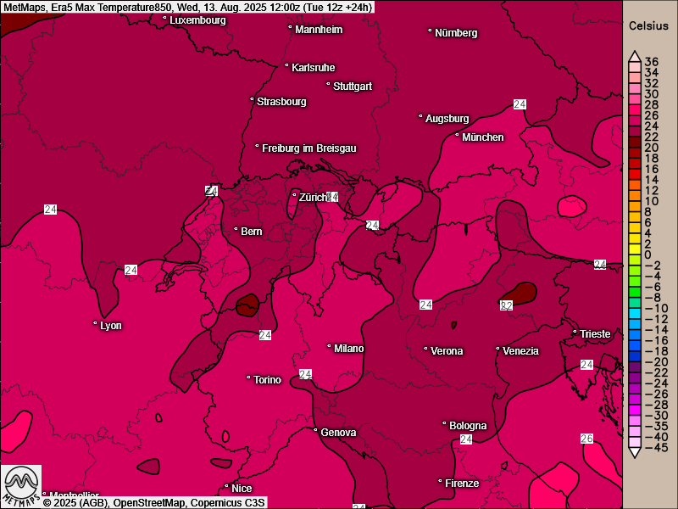Click the legend value −28
This screenshot has width=678, height=509.
[x=656, y=406]
